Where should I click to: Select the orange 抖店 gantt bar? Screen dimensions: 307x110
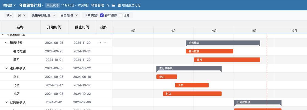192,94
